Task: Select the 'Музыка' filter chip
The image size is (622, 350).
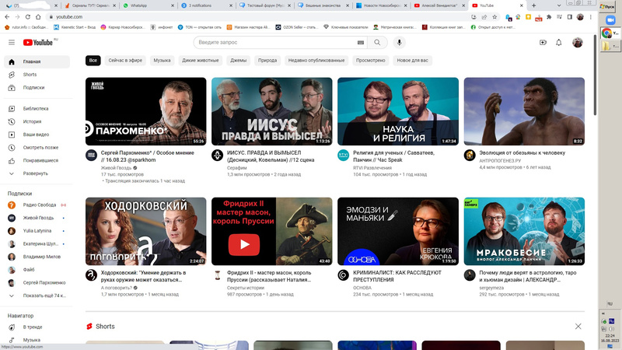Action: [162, 60]
